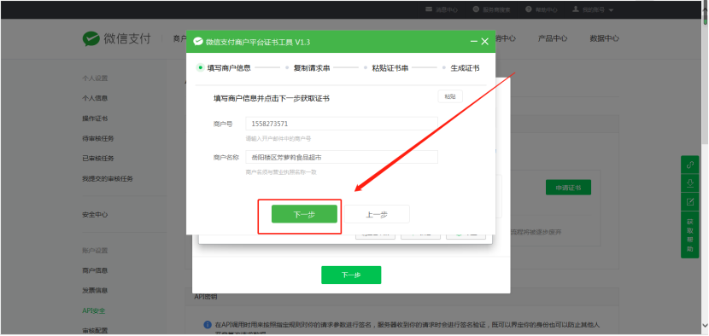Click the search icon beside 服务商搜索
This screenshot has width=709, height=336.
tap(476, 9)
